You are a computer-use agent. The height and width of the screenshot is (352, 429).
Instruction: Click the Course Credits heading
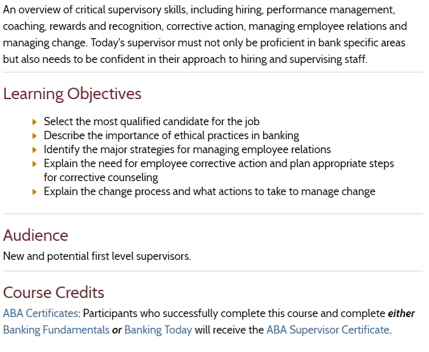click(x=53, y=292)
